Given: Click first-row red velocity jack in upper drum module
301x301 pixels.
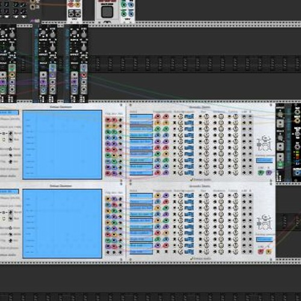Looking at the screenshot, I should [x=166, y=116].
